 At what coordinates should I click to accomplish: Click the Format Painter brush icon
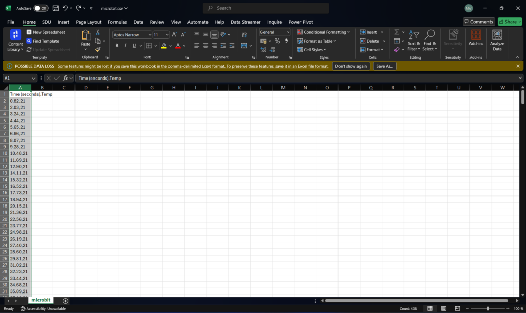98,50
